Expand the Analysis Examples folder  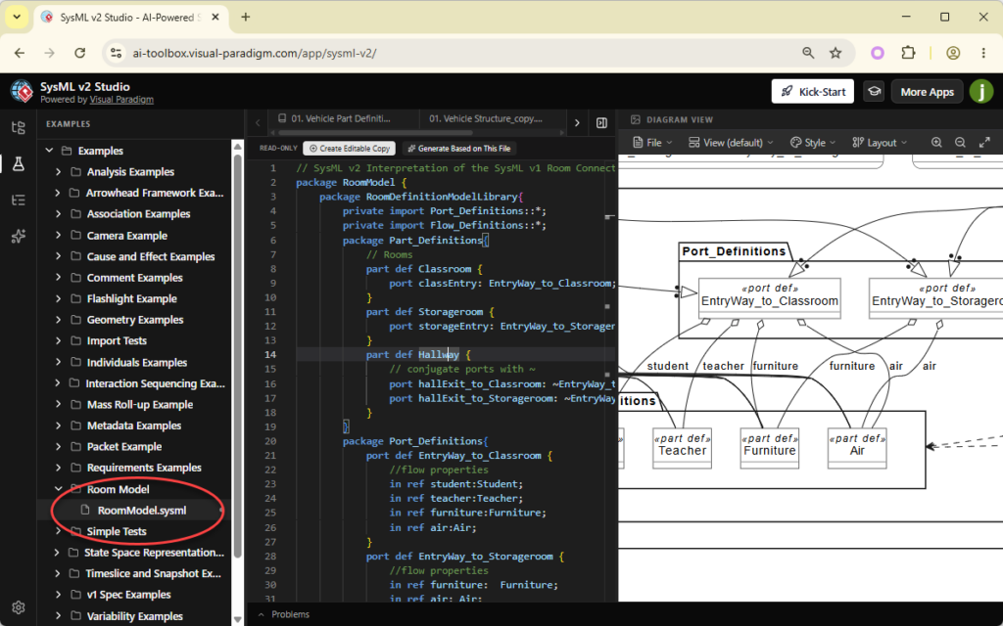point(58,172)
